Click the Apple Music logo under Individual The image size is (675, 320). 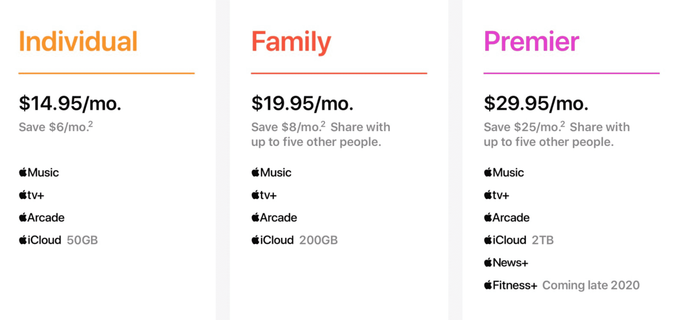click(39, 173)
